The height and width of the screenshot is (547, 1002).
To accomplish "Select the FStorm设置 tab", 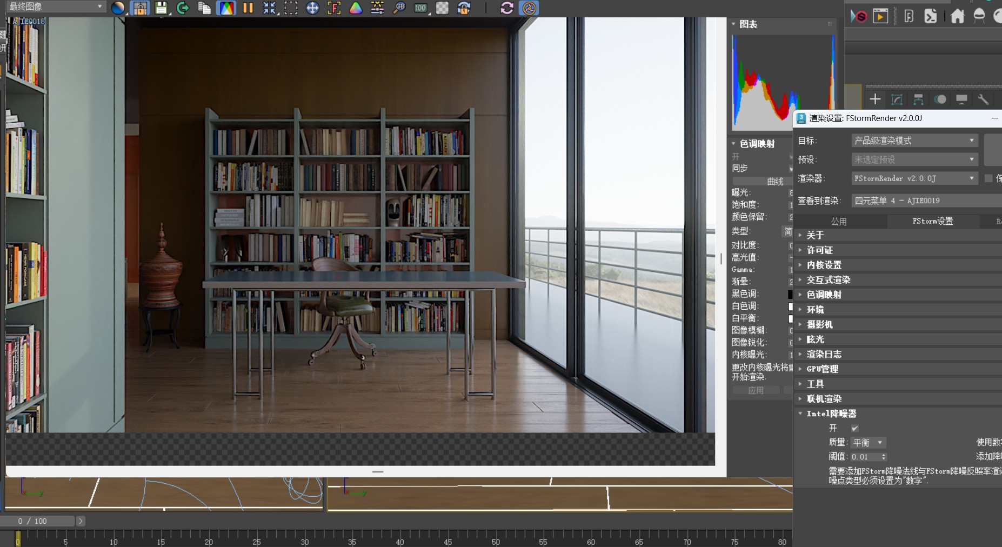I will tap(932, 221).
